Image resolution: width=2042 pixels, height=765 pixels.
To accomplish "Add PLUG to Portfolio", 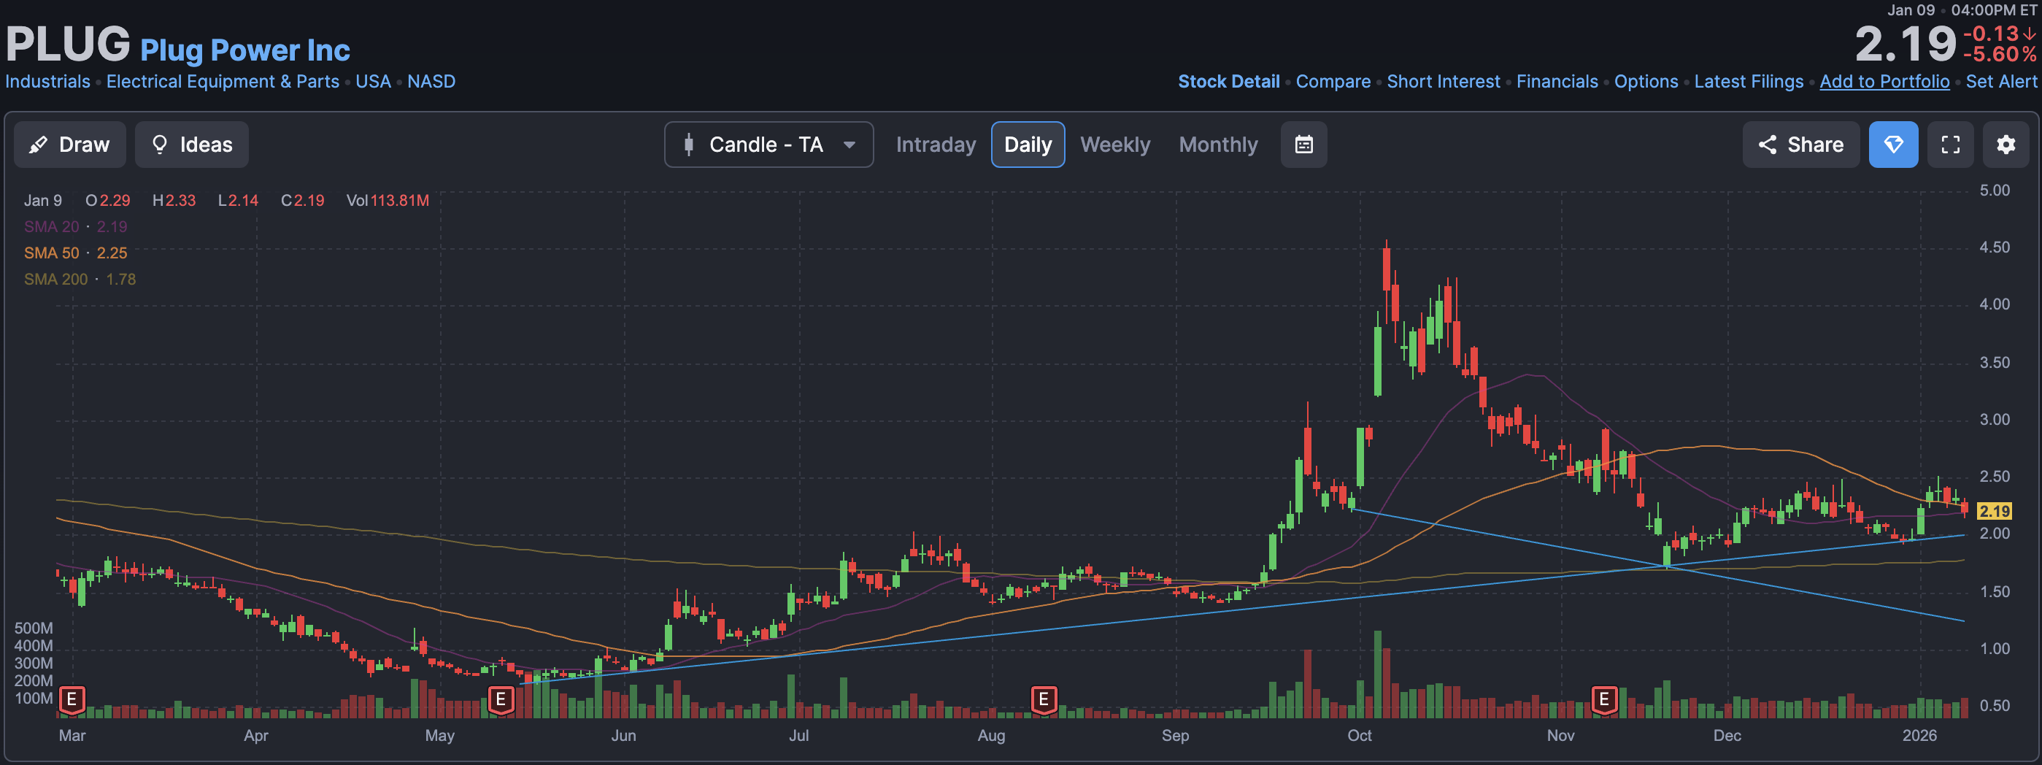I will [x=1884, y=82].
